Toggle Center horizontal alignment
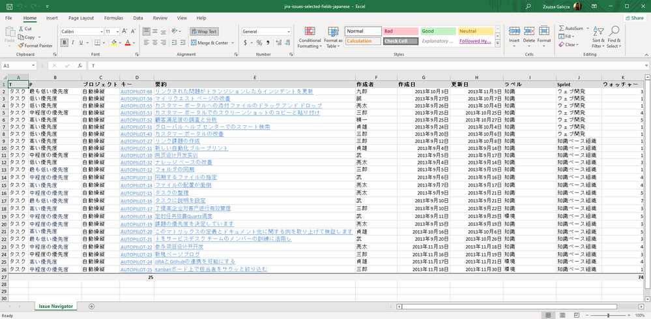 point(154,42)
